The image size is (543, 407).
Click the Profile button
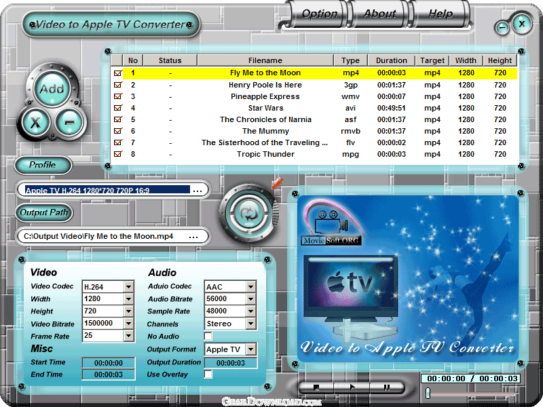point(43,165)
